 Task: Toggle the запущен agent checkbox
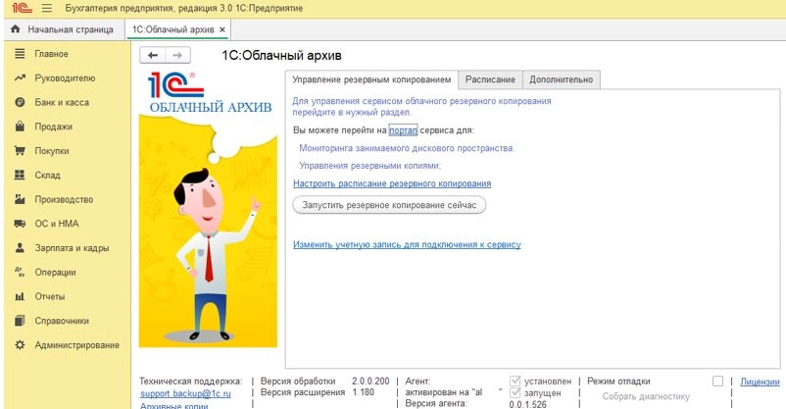515,393
